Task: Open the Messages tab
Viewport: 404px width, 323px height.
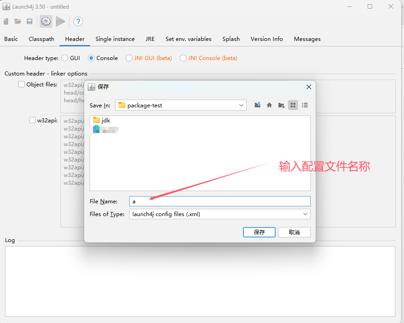Action: pyautogui.click(x=307, y=39)
